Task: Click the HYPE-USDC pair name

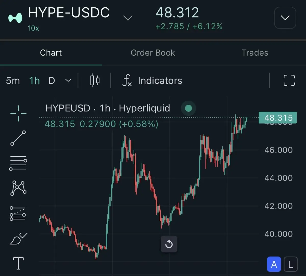Action: pos(69,13)
